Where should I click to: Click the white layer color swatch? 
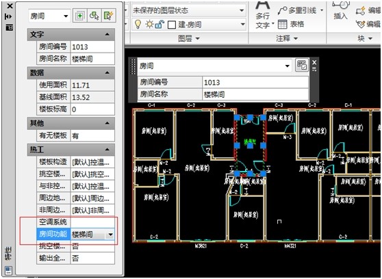coord(172,25)
